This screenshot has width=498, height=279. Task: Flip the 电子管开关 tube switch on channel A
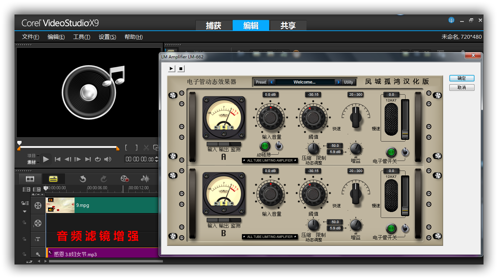click(x=406, y=152)
